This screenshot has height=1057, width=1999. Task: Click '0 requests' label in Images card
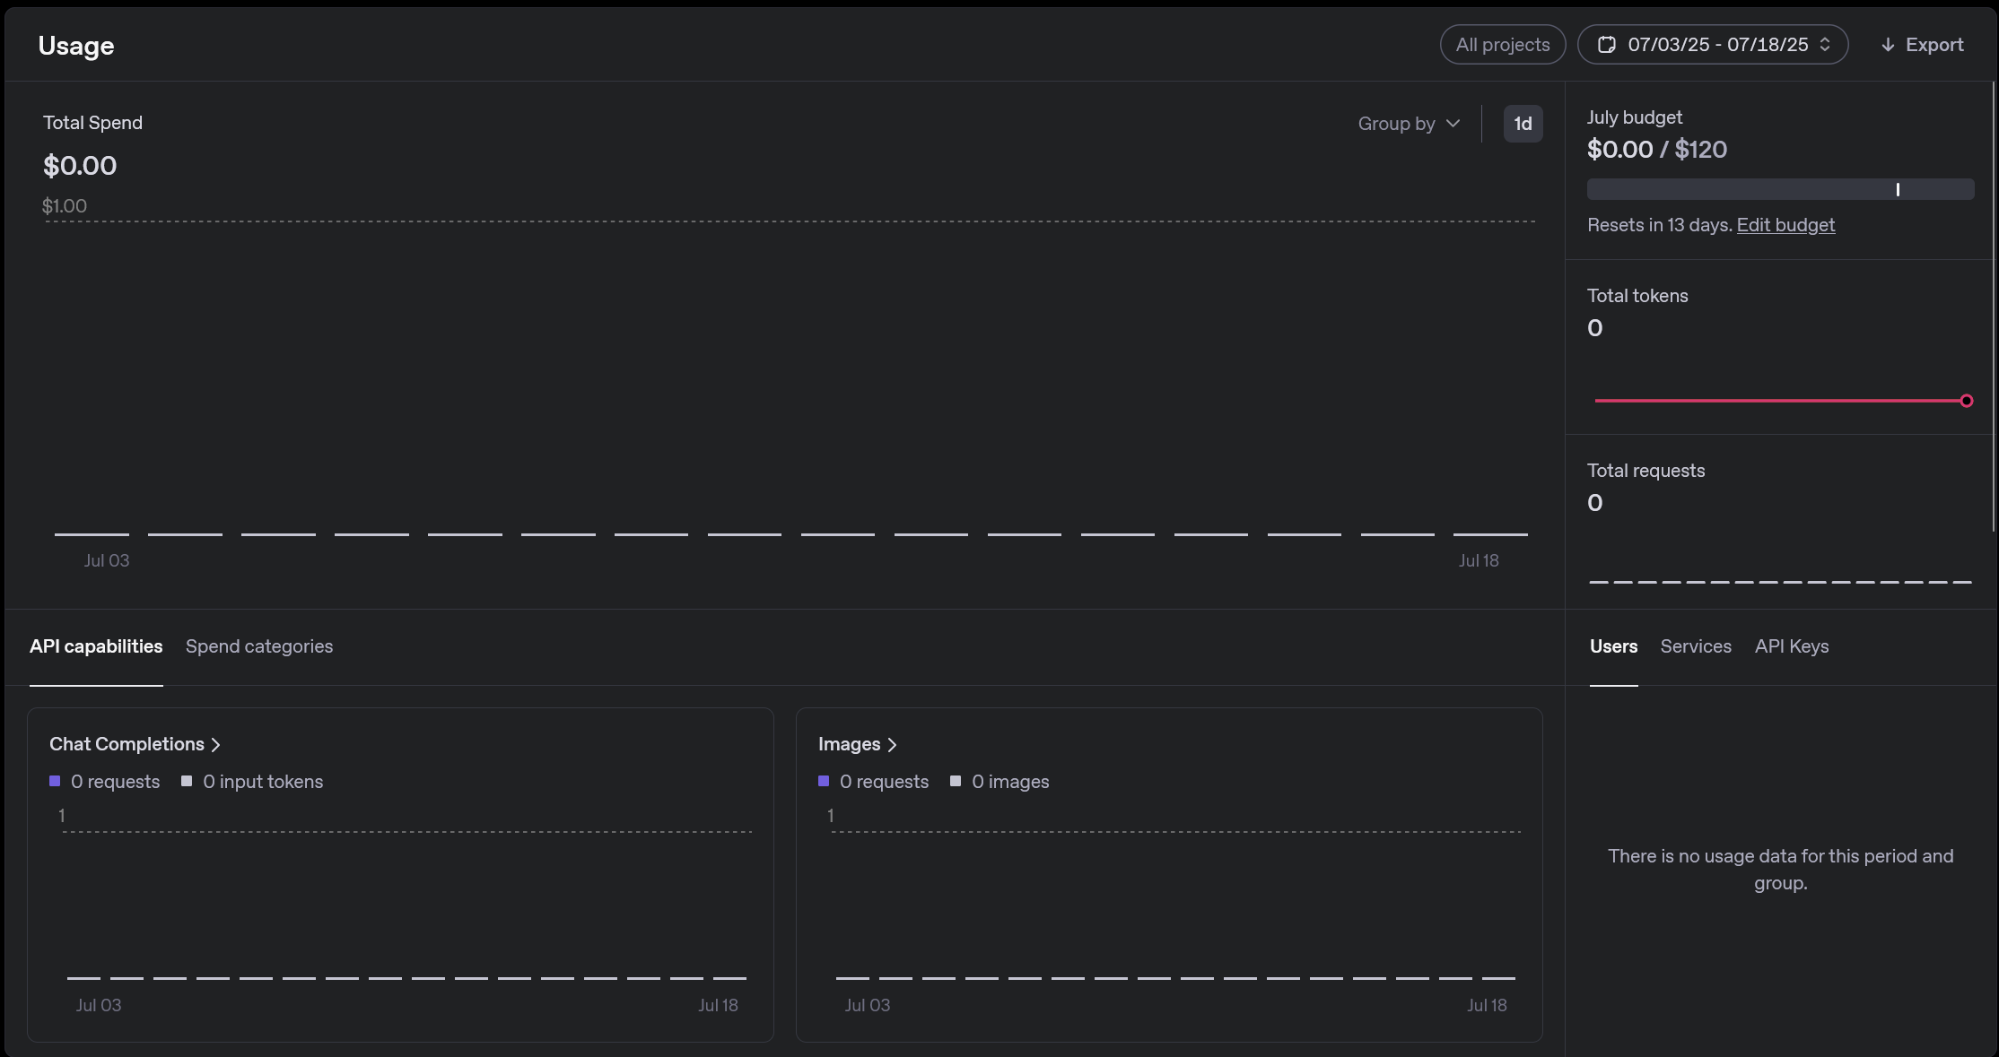click(885, 782)
